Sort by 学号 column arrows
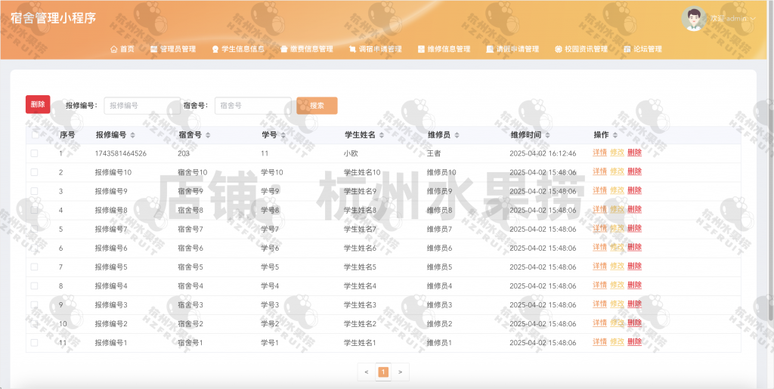The height and width of the screenshot is (389, 774). click(x=283, y=135)
